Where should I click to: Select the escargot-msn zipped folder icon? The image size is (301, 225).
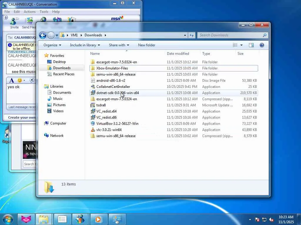coord(93,99)
